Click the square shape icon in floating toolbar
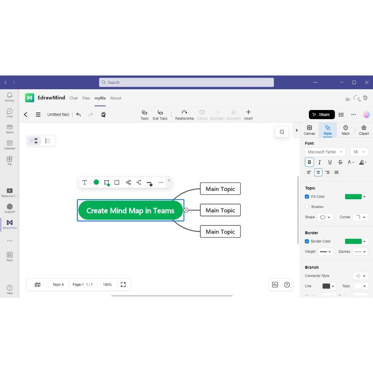This screenshot has width=373, height=373. (117, 182)
